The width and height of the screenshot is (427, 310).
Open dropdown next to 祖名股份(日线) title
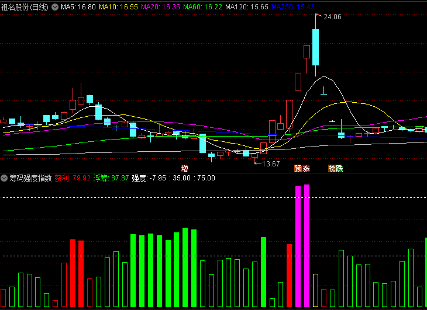55,7
